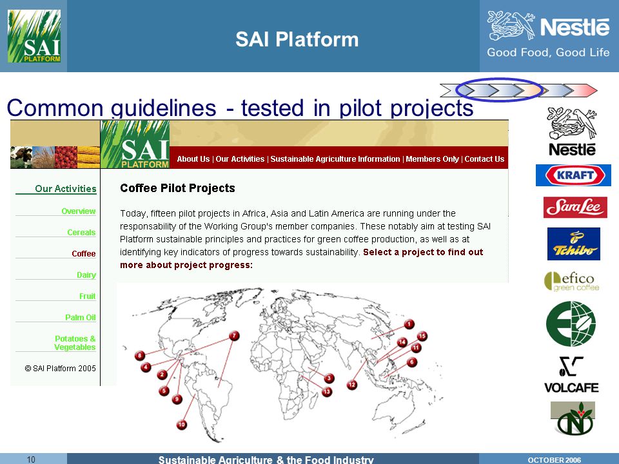619x464 pixels.
Task: Click 'Select a project to find out' text
Action: click(423, 252)
